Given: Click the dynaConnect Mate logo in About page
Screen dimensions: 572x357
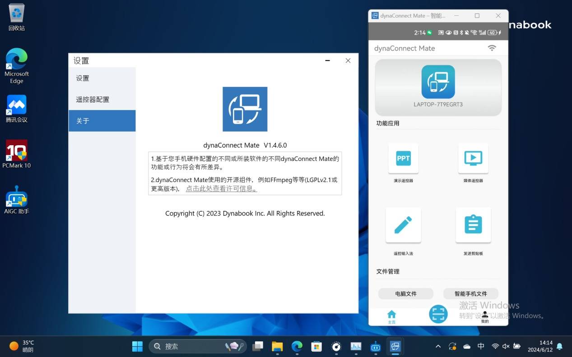Looking at the screenshot, I should click(x=245, y=109).
